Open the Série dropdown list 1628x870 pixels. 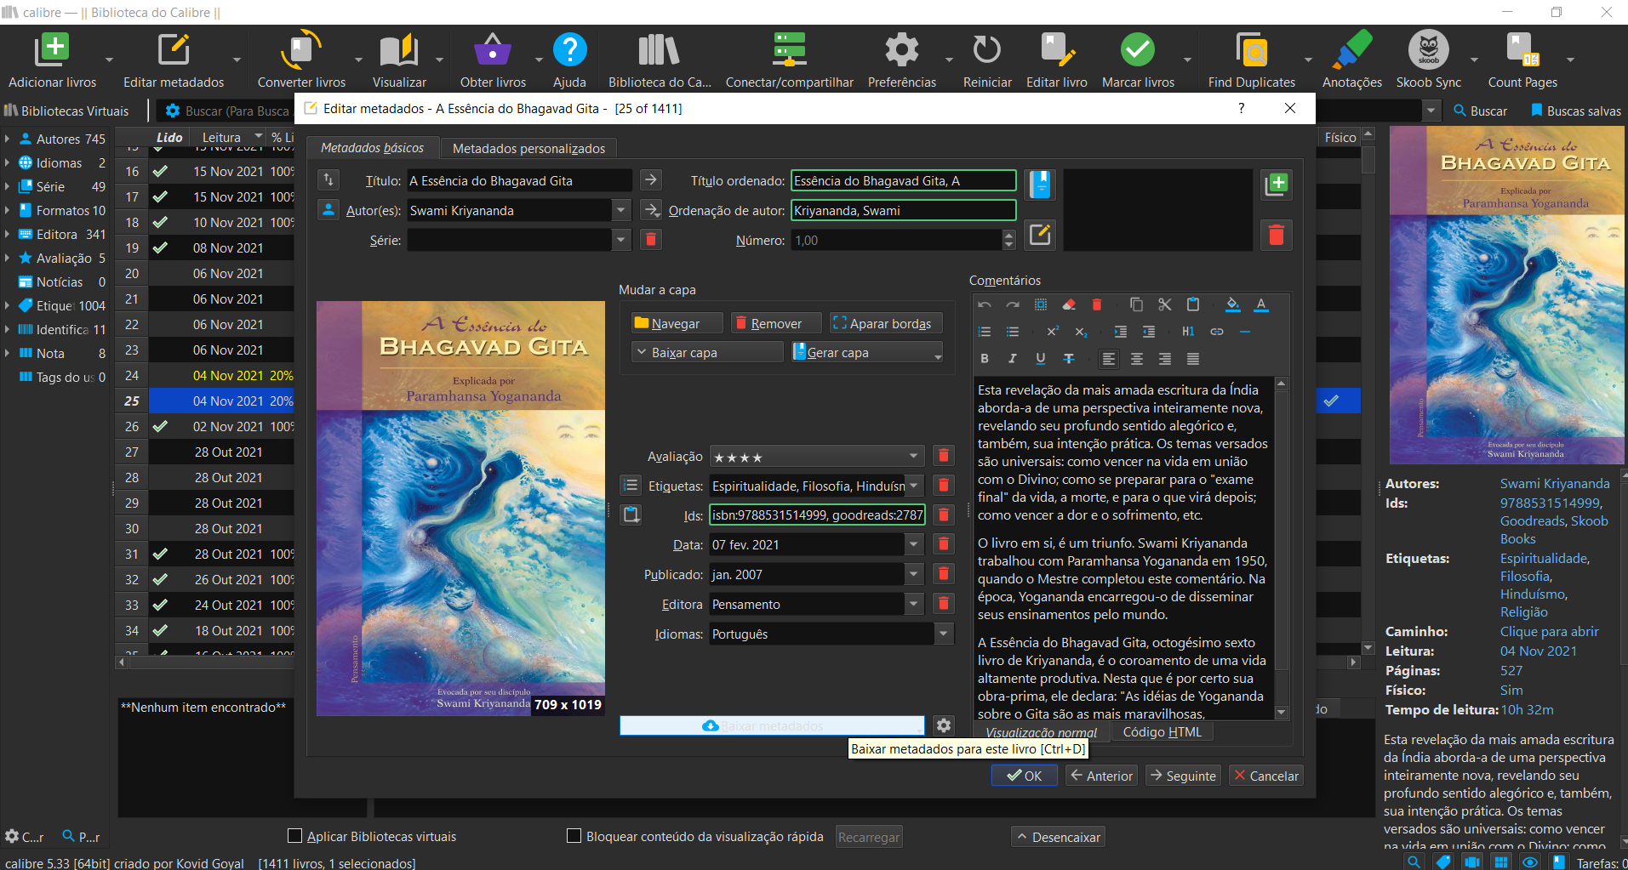(621, 240)
